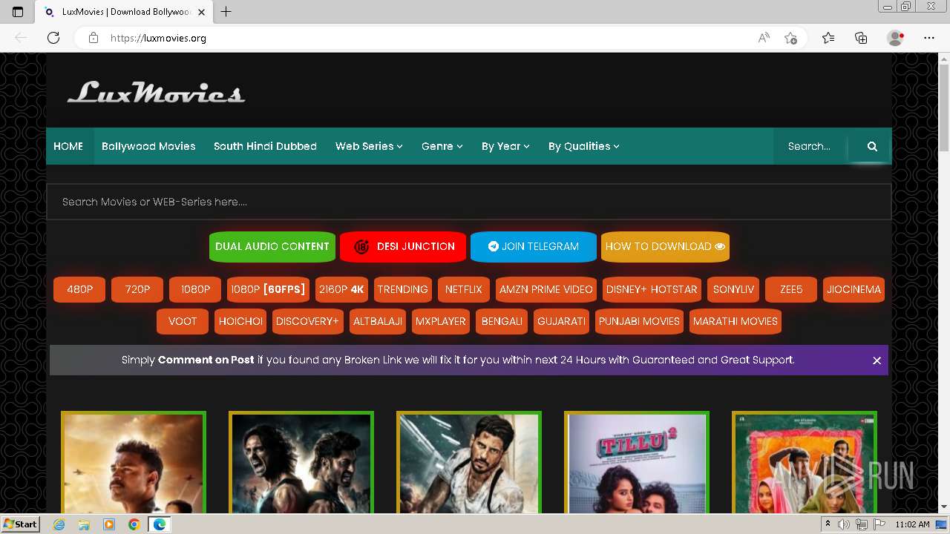Refresh the page with the reload icon
This screenshot has width=950, height=534.
[53, 38]
